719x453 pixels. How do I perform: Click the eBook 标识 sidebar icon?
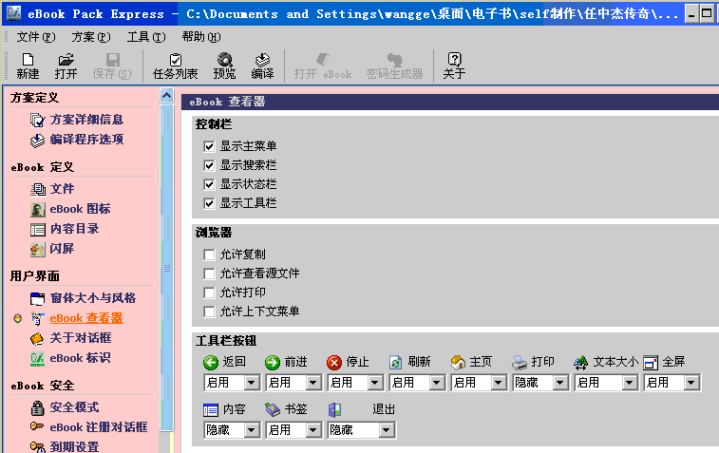tap(37, 358)
